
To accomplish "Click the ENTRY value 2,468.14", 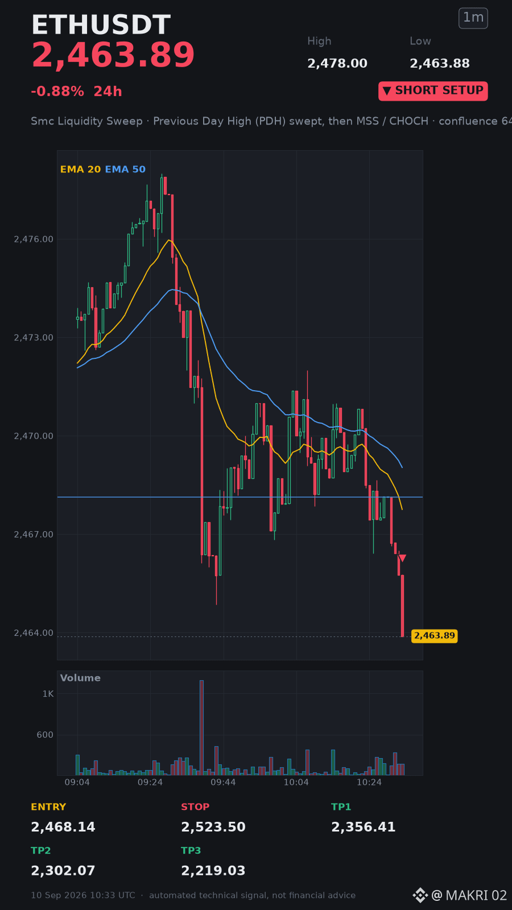I will [63, 827].
